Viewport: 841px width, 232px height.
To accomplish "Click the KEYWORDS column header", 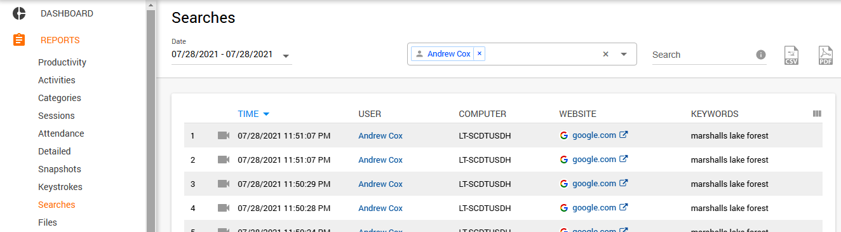I will coord(715,114).
